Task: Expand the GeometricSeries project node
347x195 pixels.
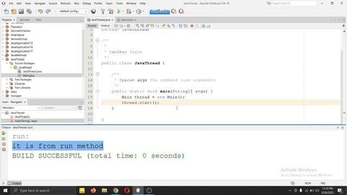Action: pos(3,31)
